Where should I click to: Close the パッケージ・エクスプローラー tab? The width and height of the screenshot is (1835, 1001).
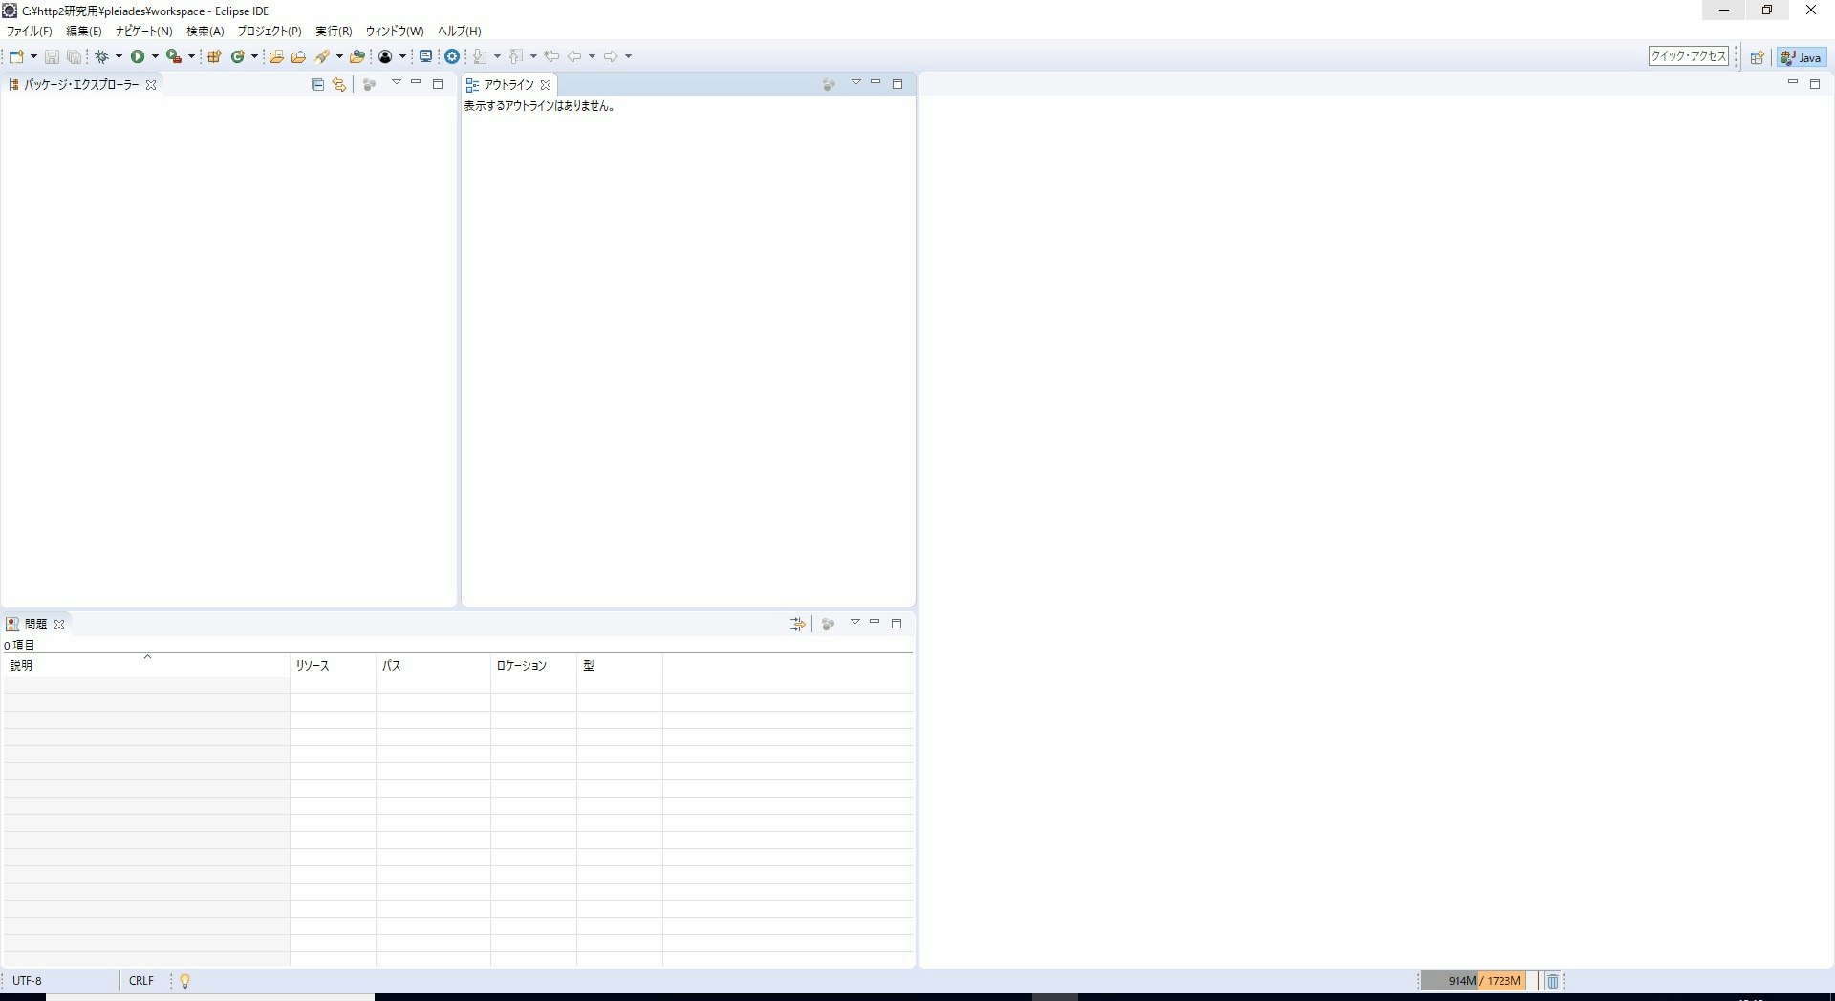pyautogui.click(x=151, y=85)
